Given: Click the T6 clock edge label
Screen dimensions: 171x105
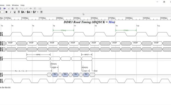Looking at the screenshot, I should pyautogui.click(x=54, y=26).
